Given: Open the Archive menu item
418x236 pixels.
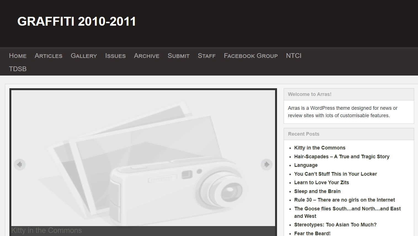Looking at the screenshot, I should tap(147, 56).
